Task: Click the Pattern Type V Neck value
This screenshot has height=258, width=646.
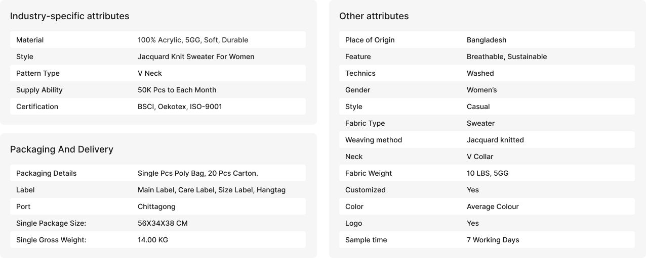Action: pyautogui.click(x=150, y=73)
